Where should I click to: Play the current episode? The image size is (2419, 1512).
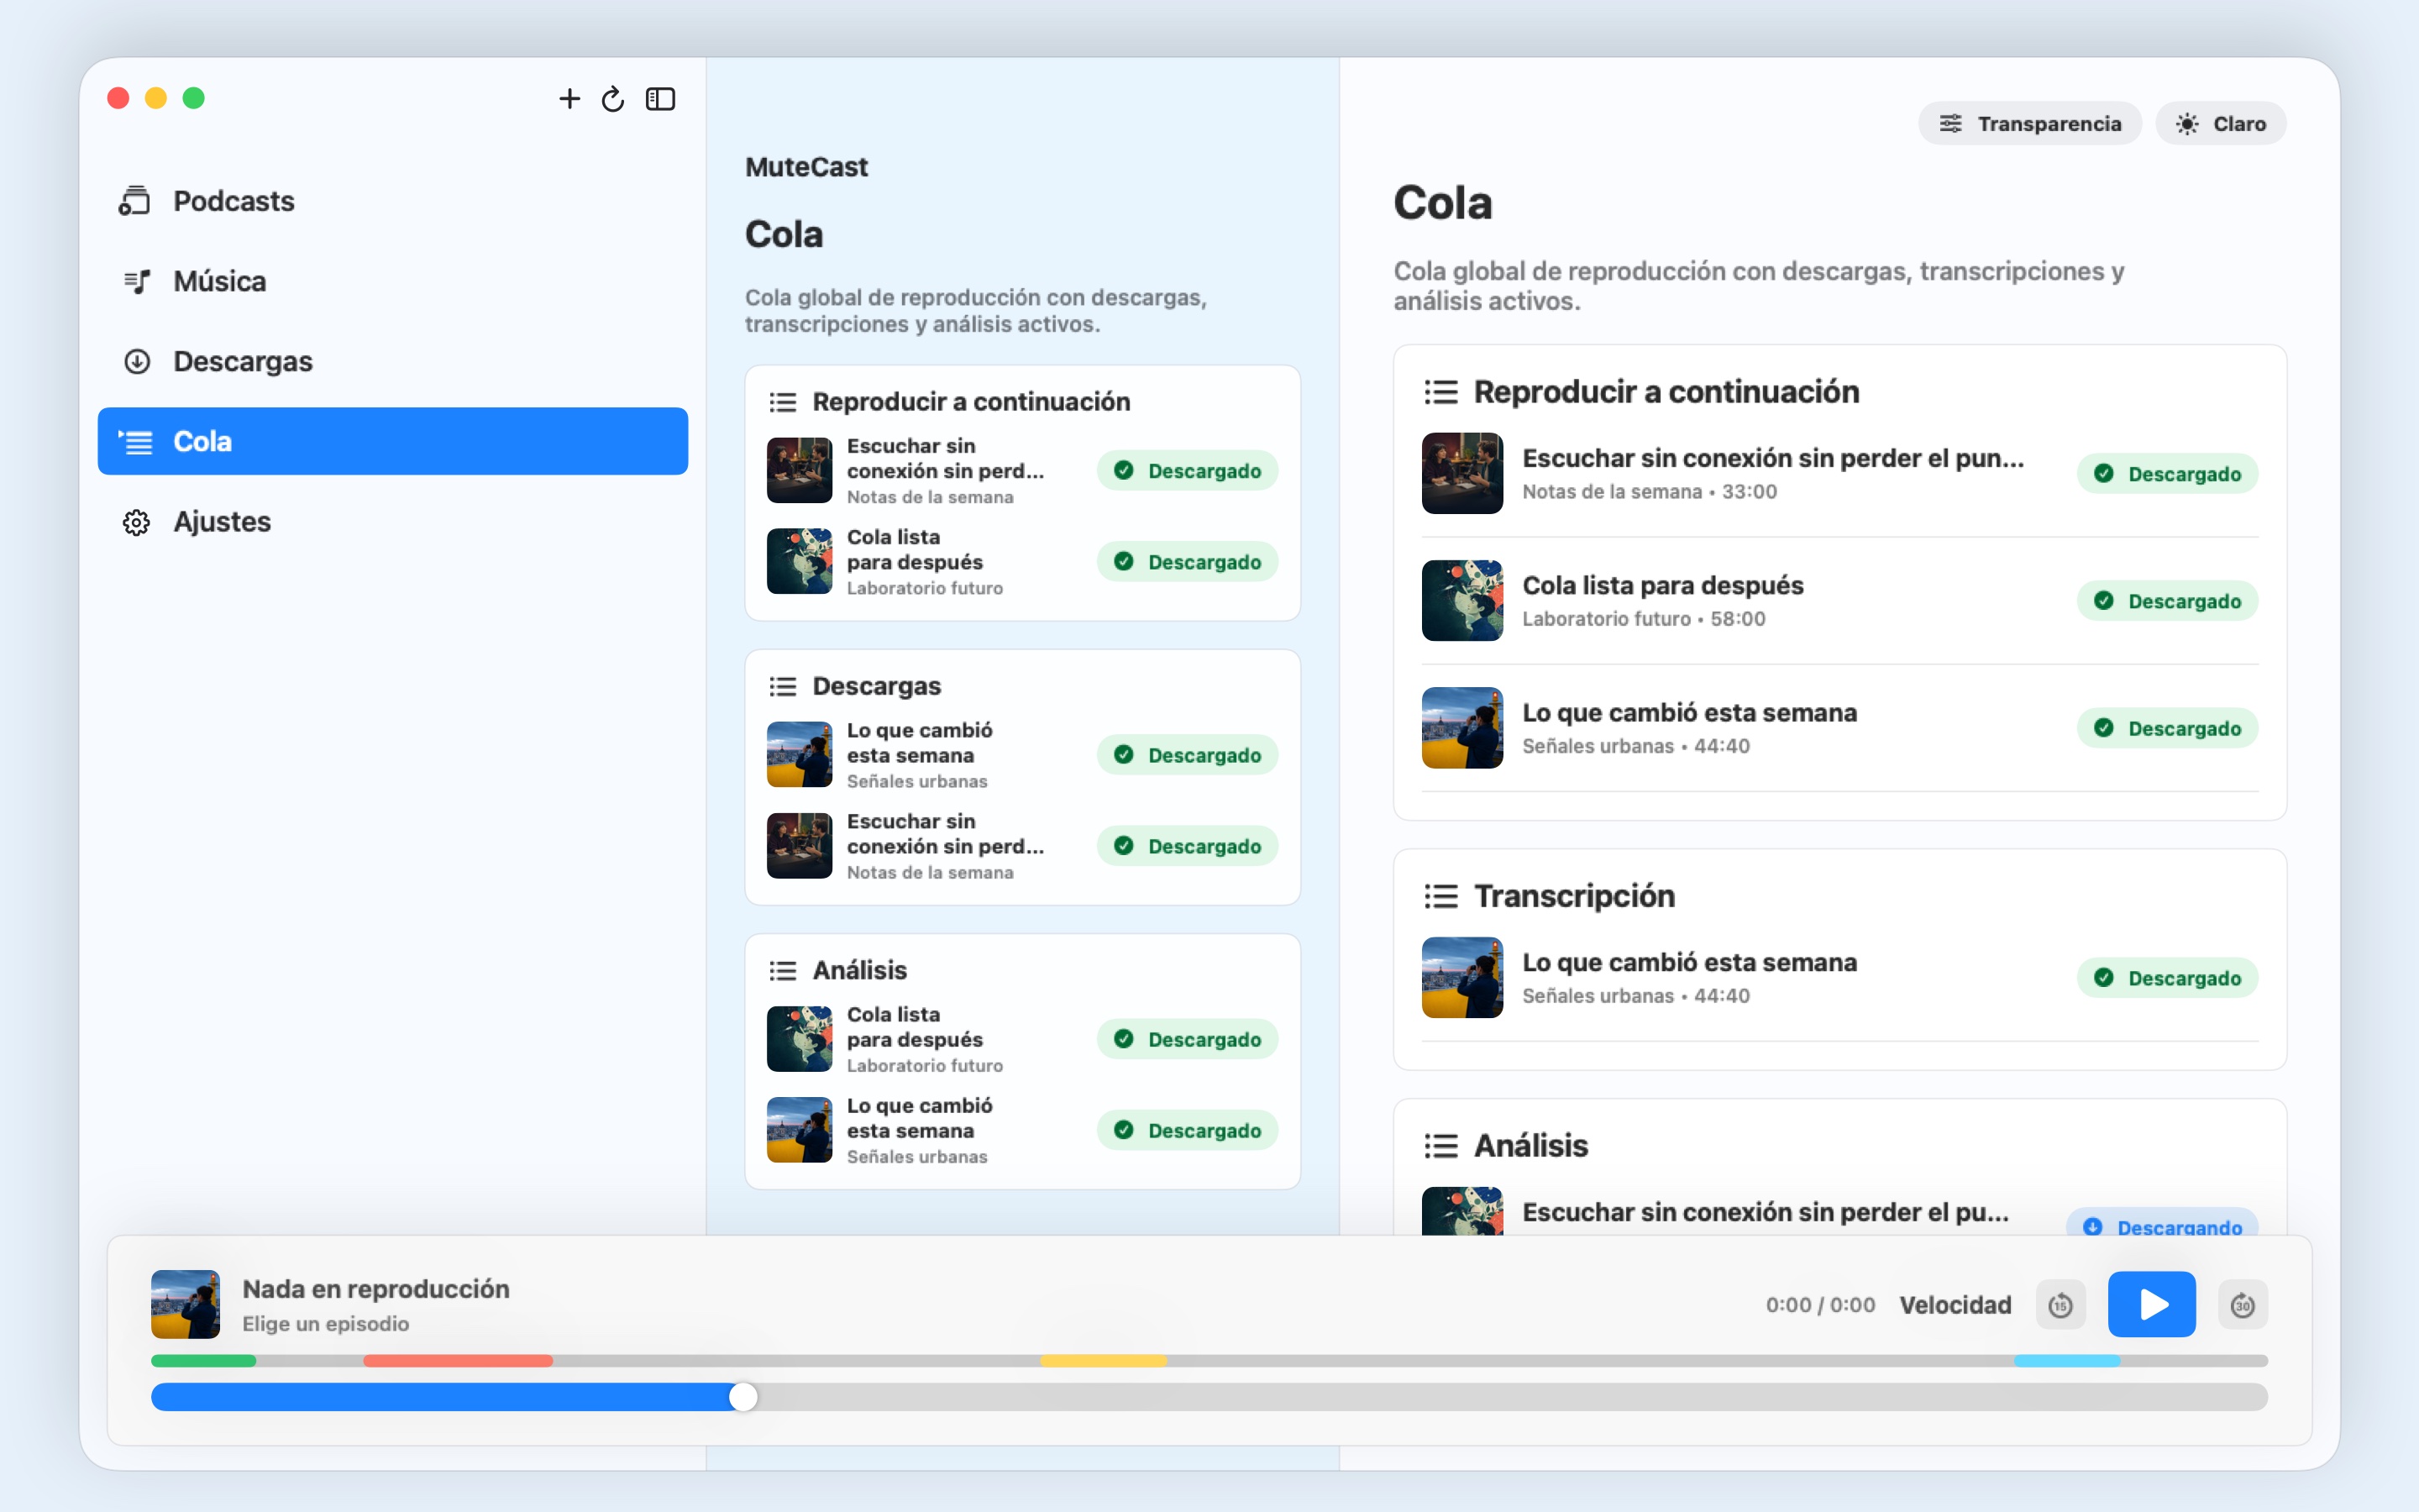(2151, 1304)
